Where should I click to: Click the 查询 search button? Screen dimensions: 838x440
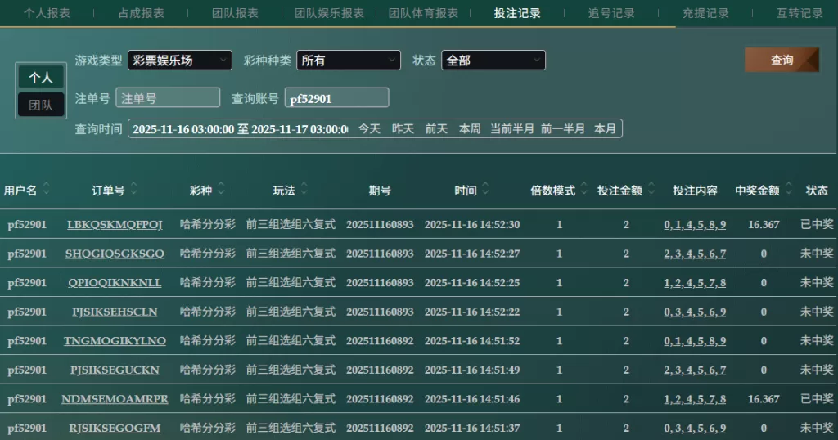(x=782, y=61)
